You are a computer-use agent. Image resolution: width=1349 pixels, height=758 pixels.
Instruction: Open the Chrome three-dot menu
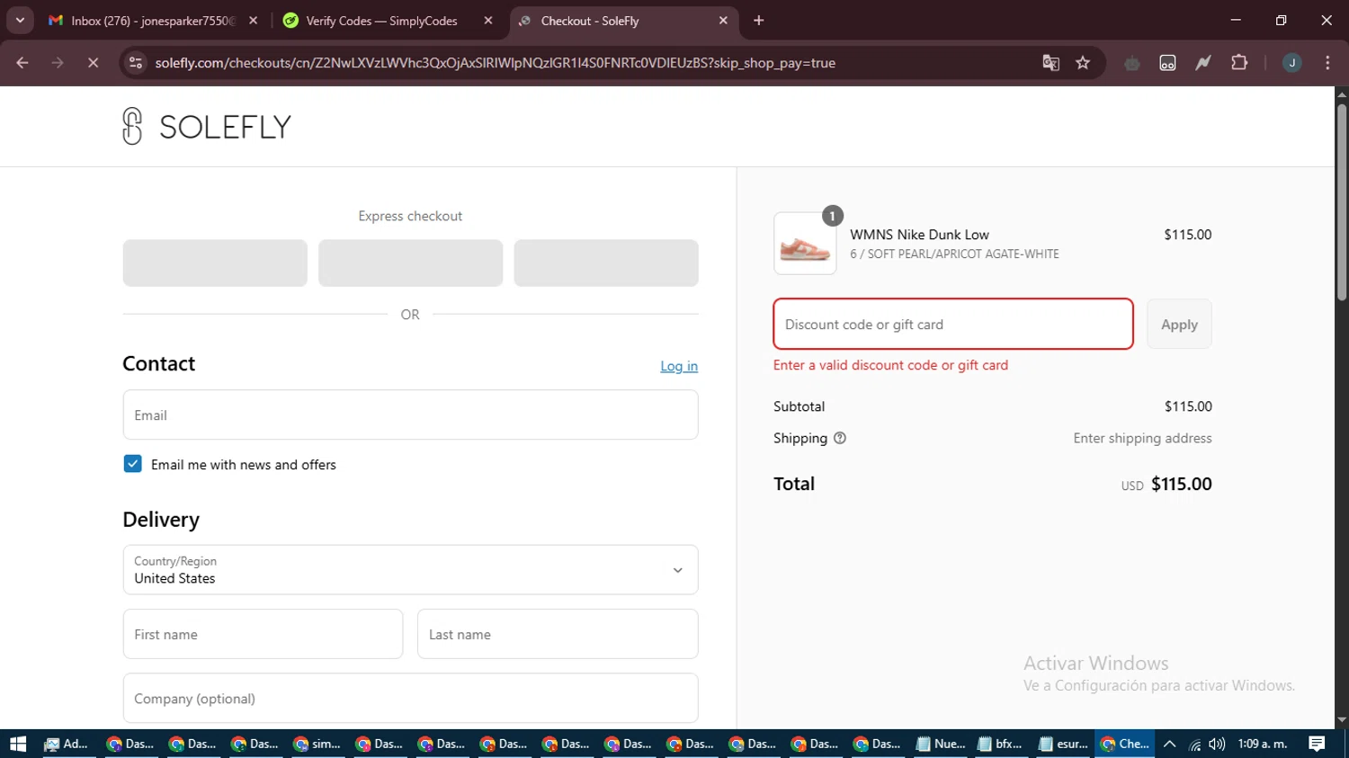click(1327, 63)
